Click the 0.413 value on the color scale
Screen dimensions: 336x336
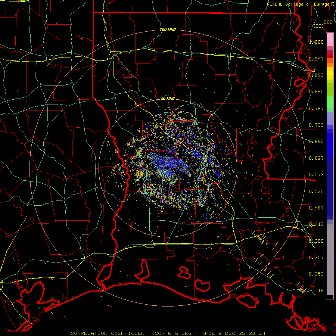[316, 224]
